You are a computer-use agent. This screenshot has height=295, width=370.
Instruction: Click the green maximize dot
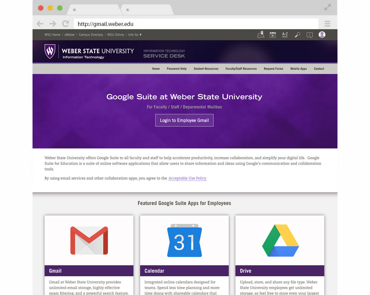[60, 8]
